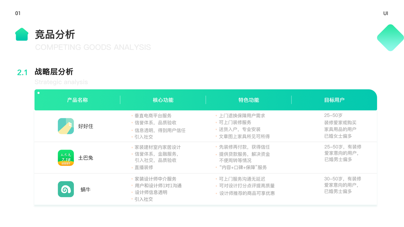Click 引入社交 in the 好好住 row
The height and width of the screenshot is (227, 404).
point(144,137)
